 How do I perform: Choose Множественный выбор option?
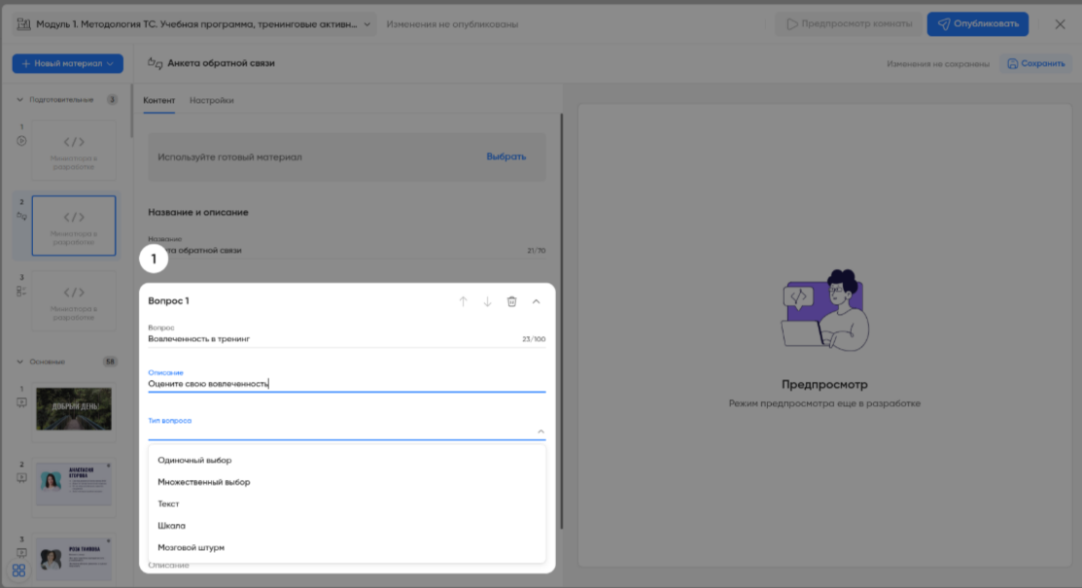[x=204, y=482]
